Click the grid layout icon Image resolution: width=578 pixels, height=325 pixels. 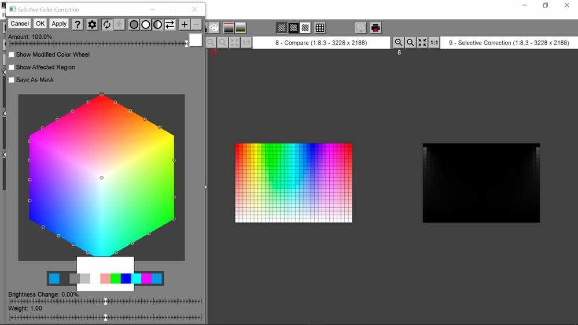pos(320,28)
